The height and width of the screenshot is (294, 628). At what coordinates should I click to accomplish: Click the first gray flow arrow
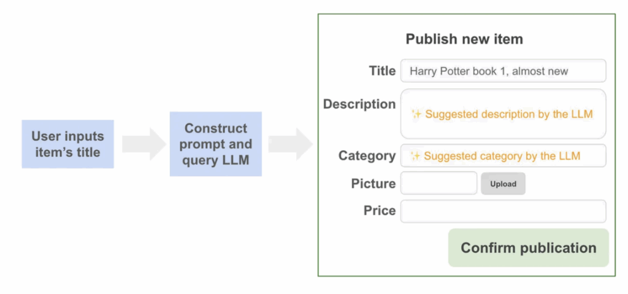(144, 145)
